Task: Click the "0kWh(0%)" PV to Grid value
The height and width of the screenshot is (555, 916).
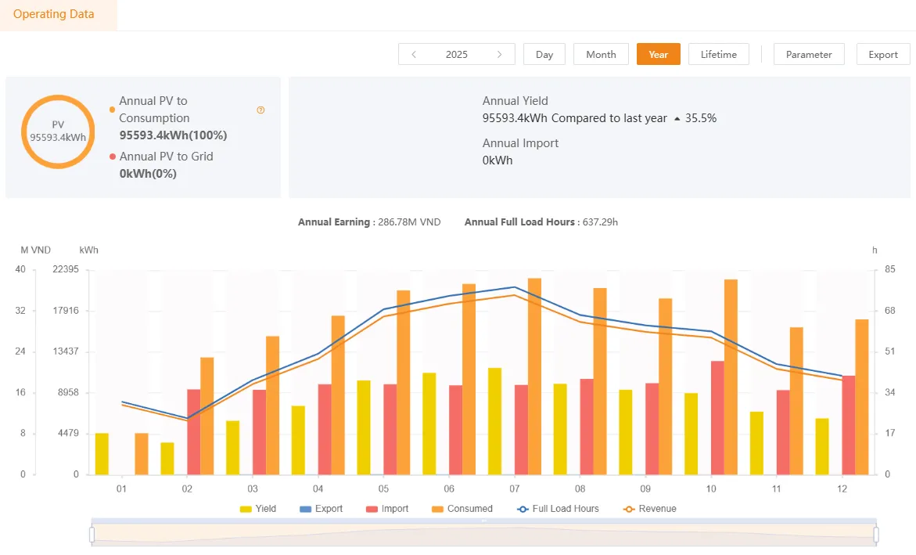Action: [x=148, y=174]
